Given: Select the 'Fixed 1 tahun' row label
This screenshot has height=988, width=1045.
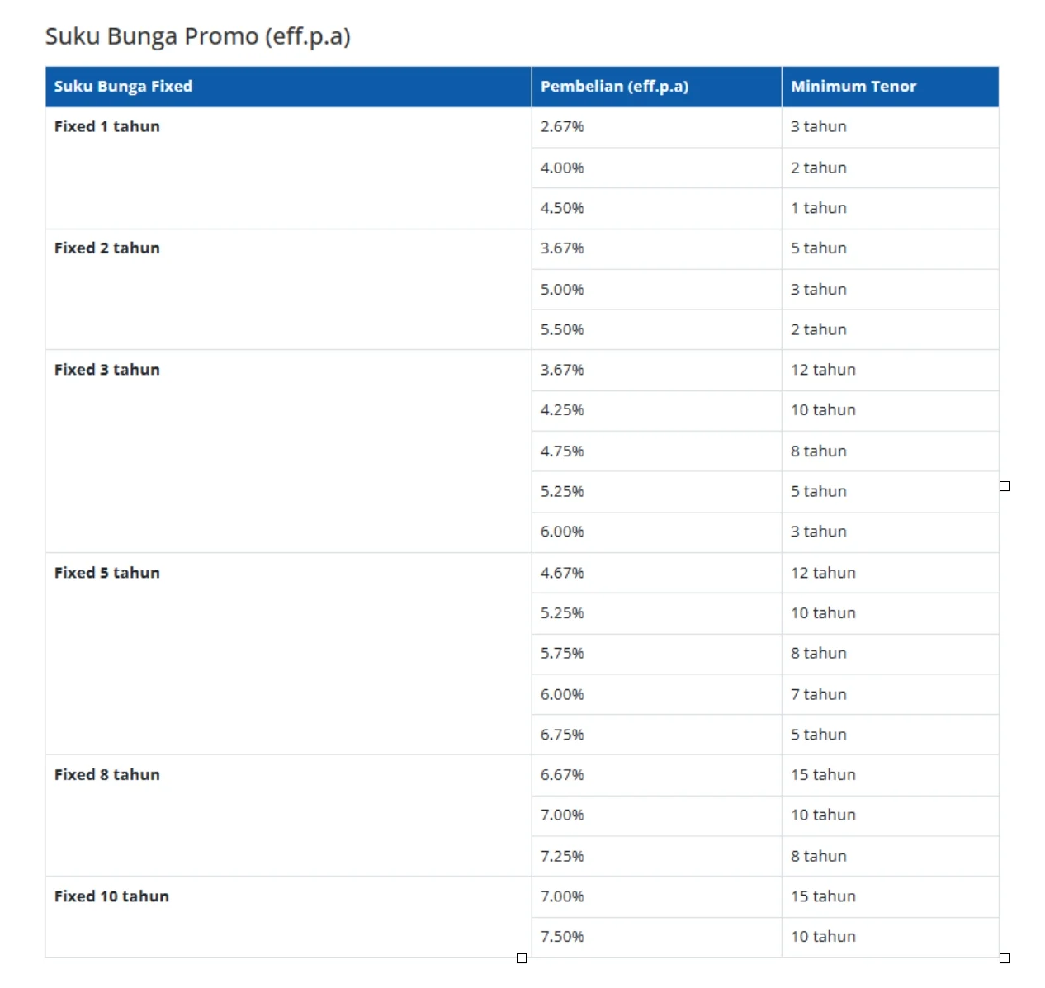Looking at the screenshot, I should [107, 126].
